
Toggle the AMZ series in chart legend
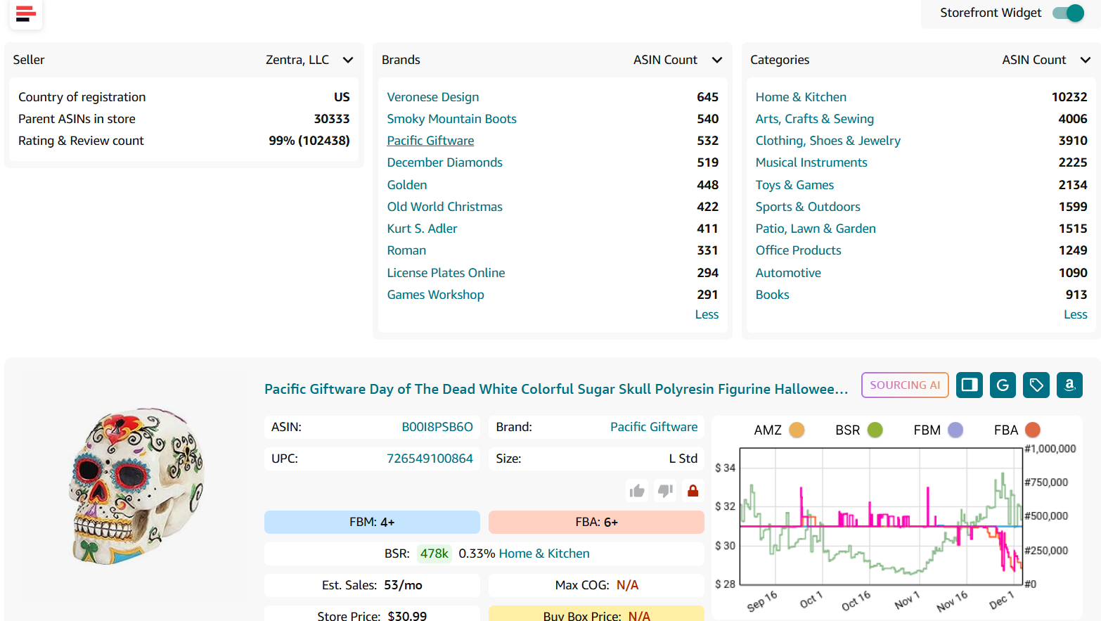point(797,429)
